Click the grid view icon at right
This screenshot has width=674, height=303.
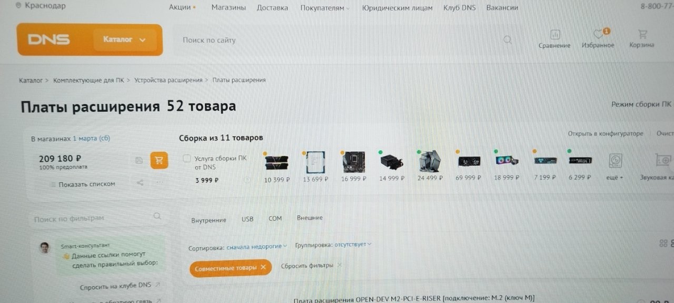[x=663, y=243]
